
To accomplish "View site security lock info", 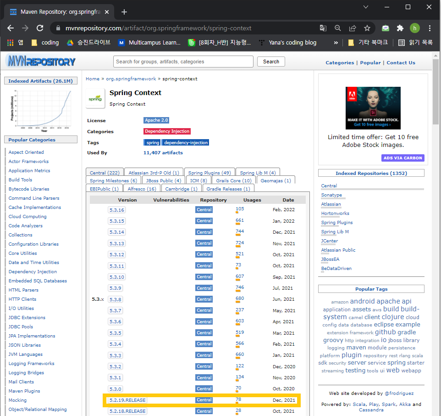I will (58, 28).
